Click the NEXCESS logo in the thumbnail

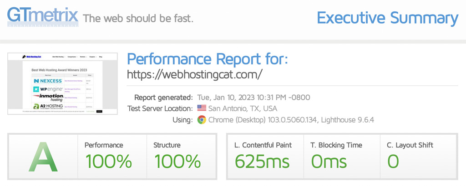tap(48, 81)
